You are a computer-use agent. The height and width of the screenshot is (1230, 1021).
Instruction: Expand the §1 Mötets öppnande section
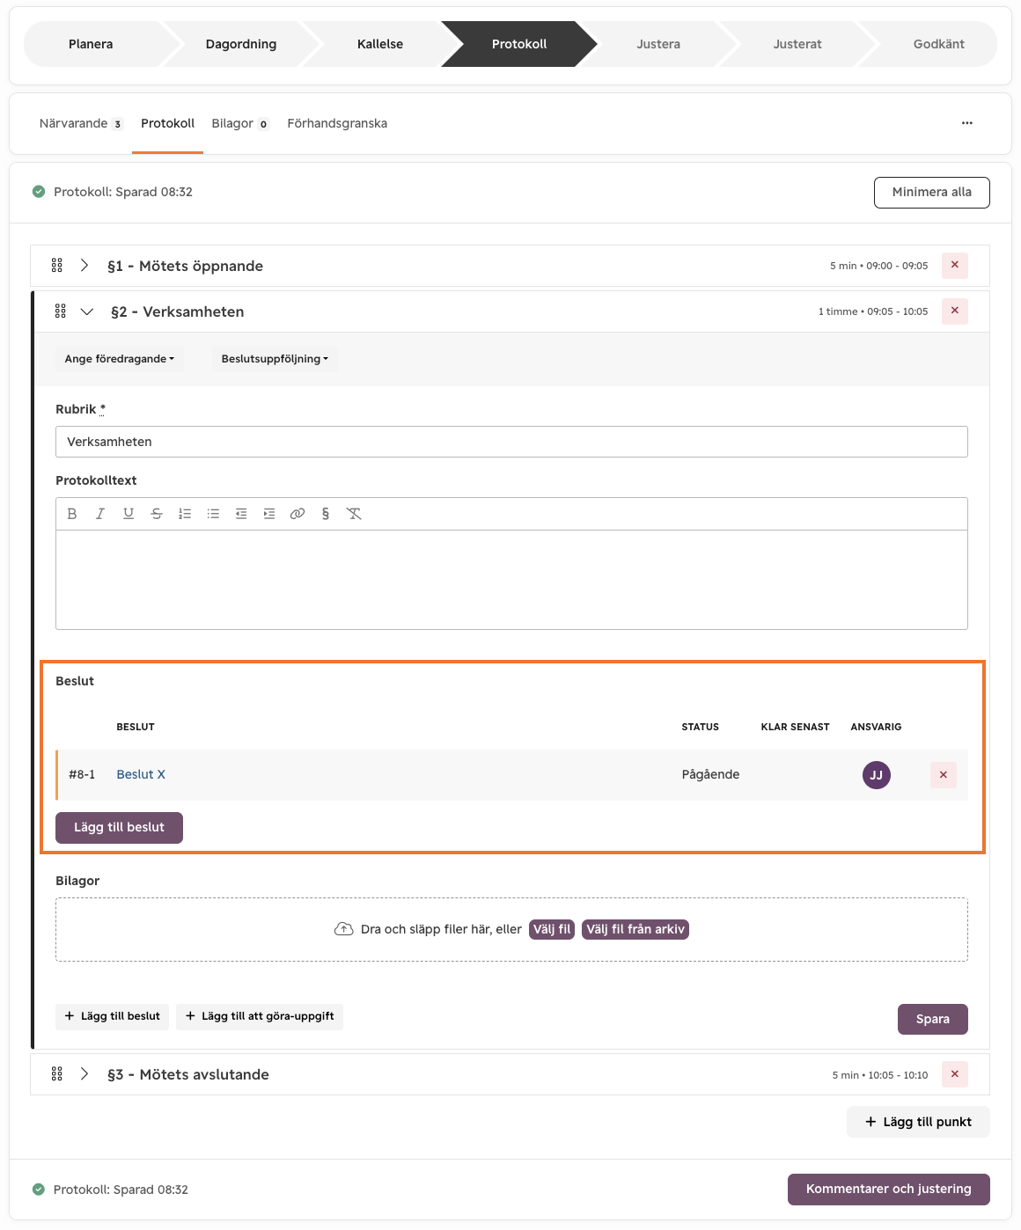[x=84, y=265]
